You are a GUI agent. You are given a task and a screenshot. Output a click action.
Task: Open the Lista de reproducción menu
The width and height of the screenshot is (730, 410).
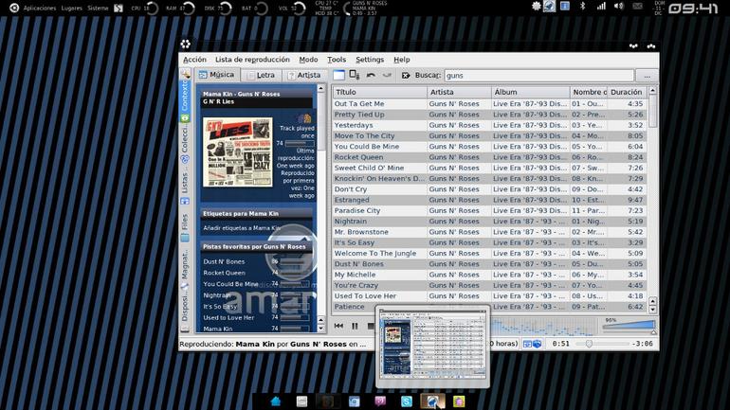pyautogui.click(x=252, y=60)
